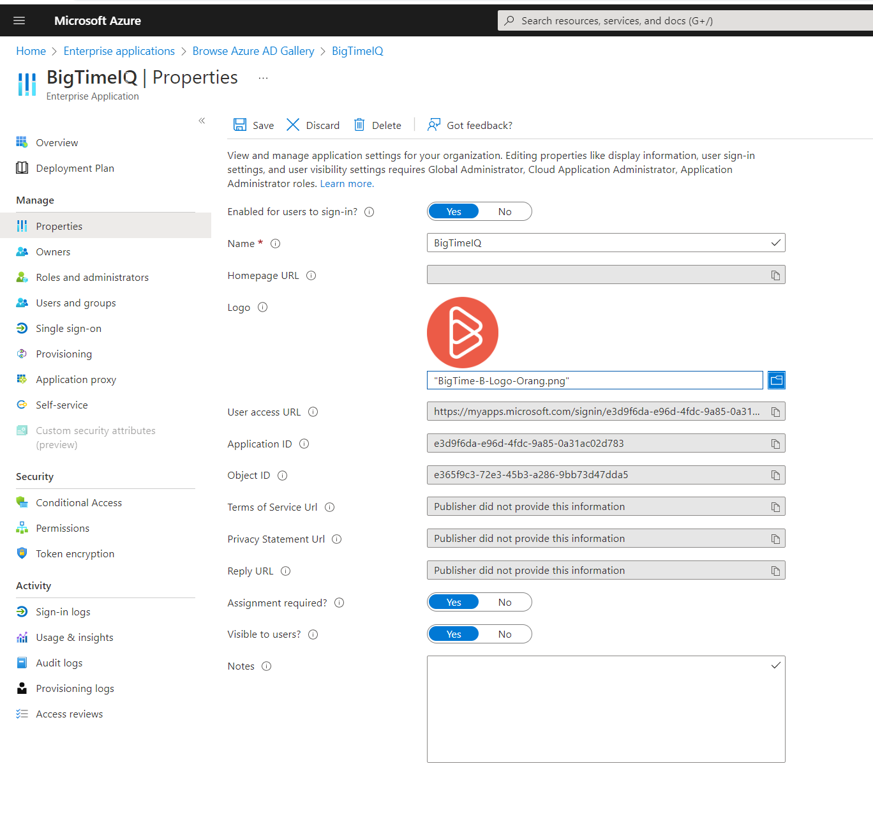The width and height of the screenshot is (873, 826).
Task: Click the Discard X icon
Action: pyautogui.click(x=293, y=124)
